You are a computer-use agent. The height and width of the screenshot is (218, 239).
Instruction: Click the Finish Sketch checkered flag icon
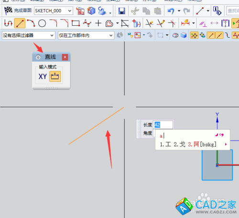click(8, 11)
